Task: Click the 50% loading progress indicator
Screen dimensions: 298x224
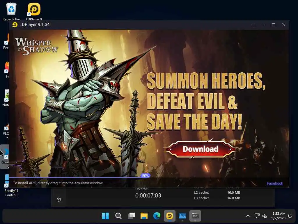Action: click(x=146, y=176)
